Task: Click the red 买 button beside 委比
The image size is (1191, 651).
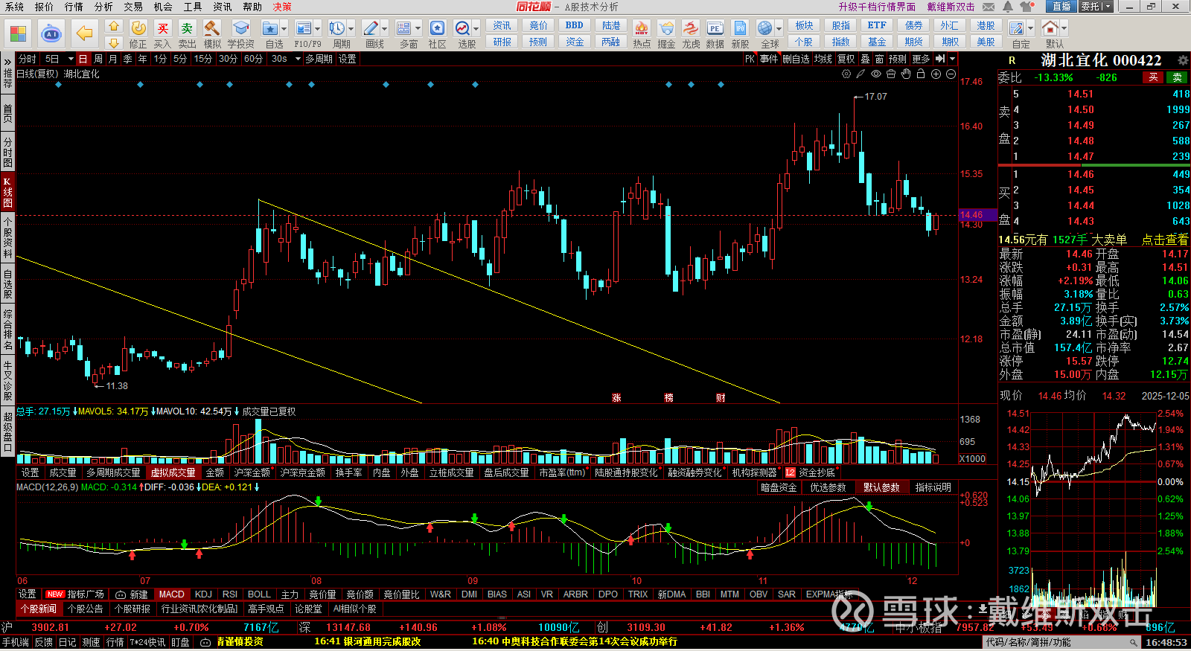Action: pos(1153,77)
